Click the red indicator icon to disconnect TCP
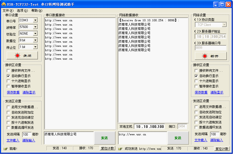Viewport: 233px width, 154px height. 204,55
